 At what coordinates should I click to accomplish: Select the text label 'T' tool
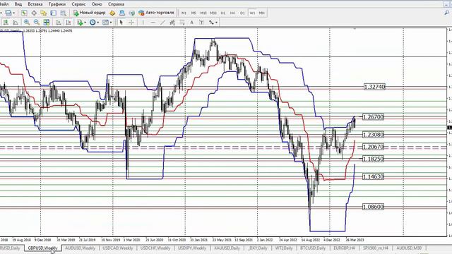[x=201, y=23]
